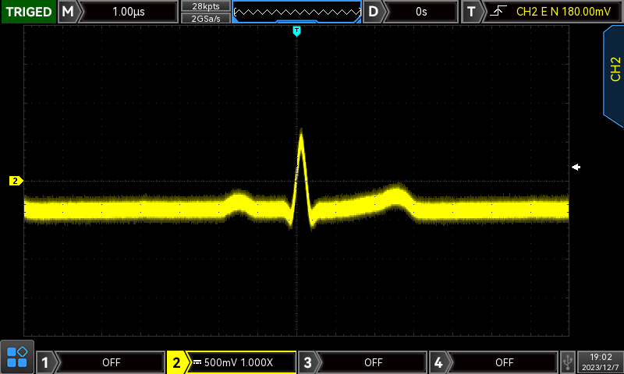Image resolution: width=624 pixels, height=374 pixels.
Task: Tap the D delay icon
Action: click(374, 12)
